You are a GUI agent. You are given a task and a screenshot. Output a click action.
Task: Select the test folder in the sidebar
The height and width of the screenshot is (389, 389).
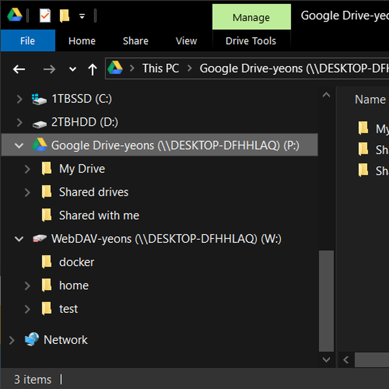(x=68, y=308)
